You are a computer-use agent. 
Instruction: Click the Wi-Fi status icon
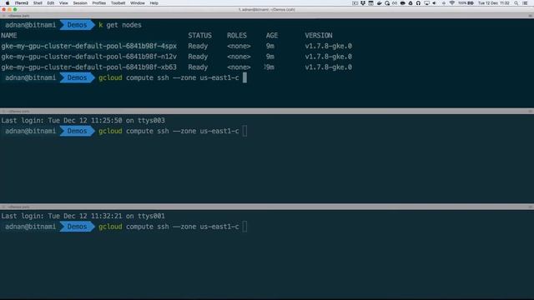click(452, 3)
